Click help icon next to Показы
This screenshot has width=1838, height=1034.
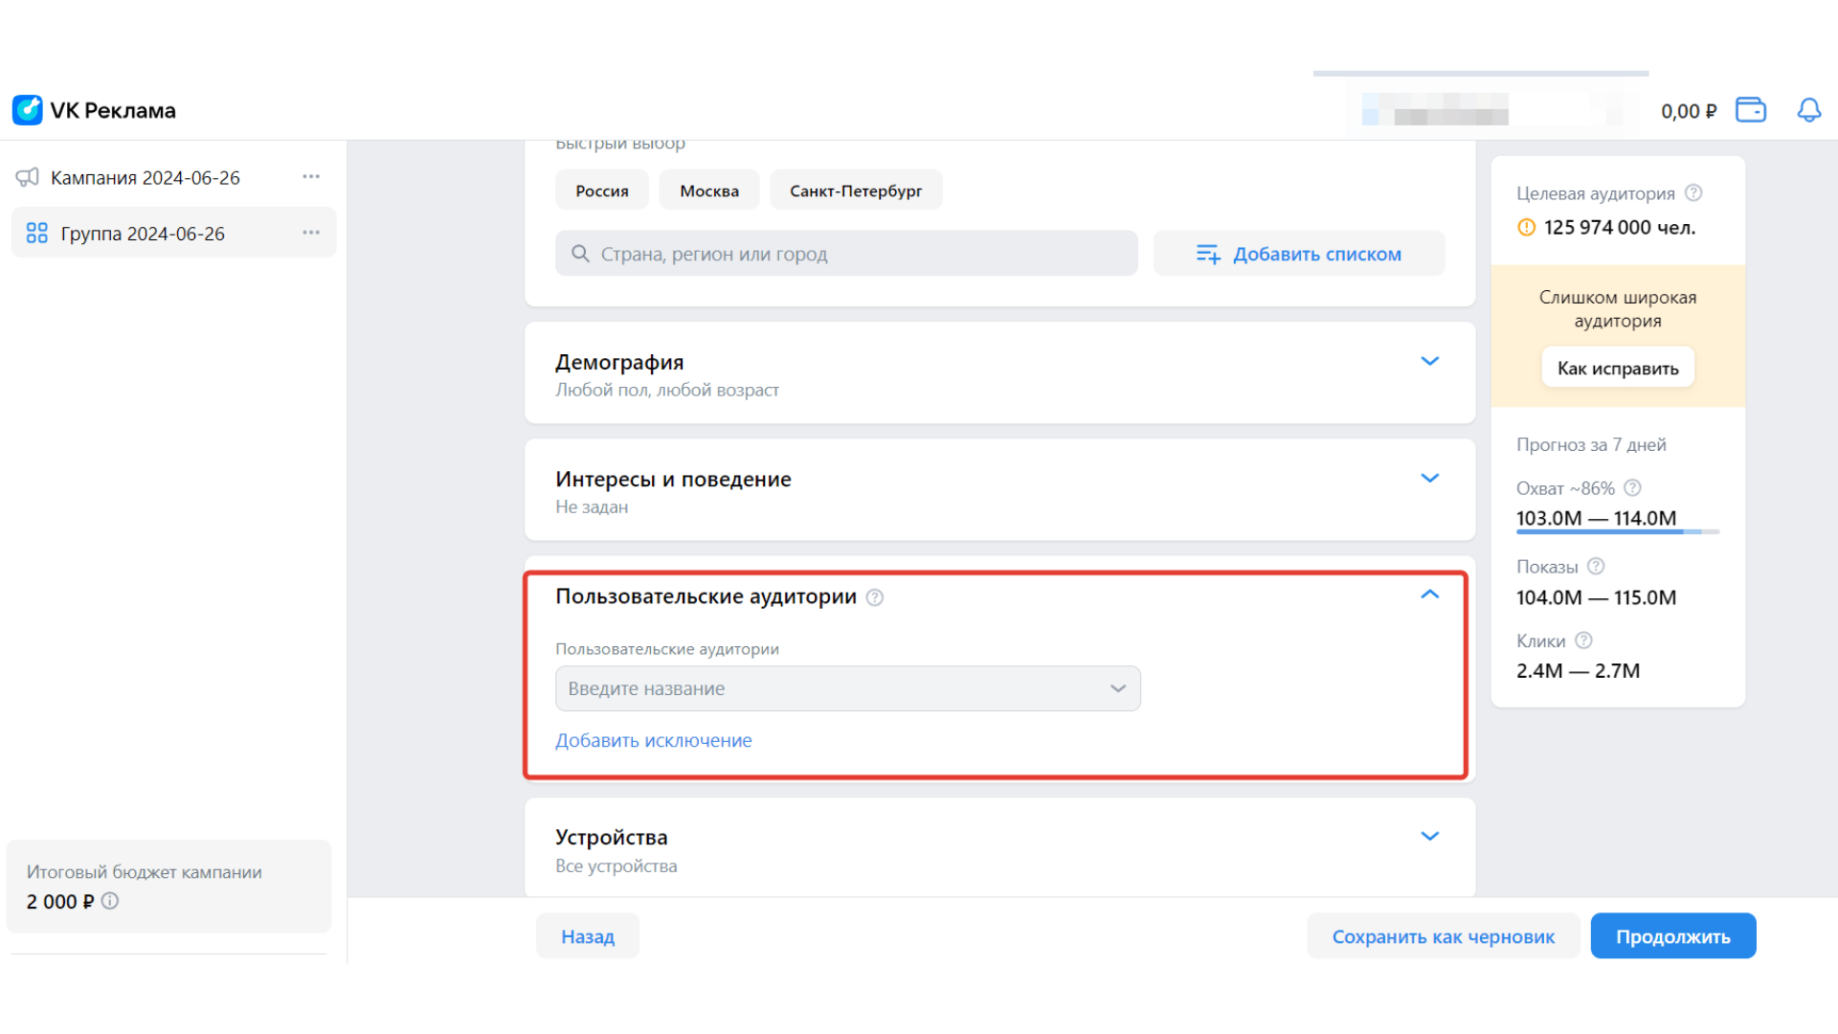click(x=1596, y=567)
